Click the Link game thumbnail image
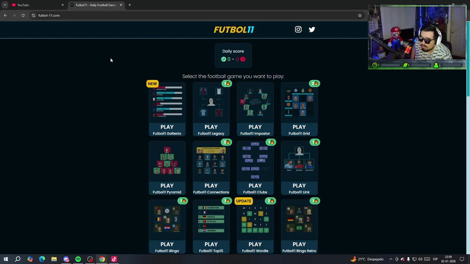This screenshot has height=264, width=470. [x=299, y=161]
